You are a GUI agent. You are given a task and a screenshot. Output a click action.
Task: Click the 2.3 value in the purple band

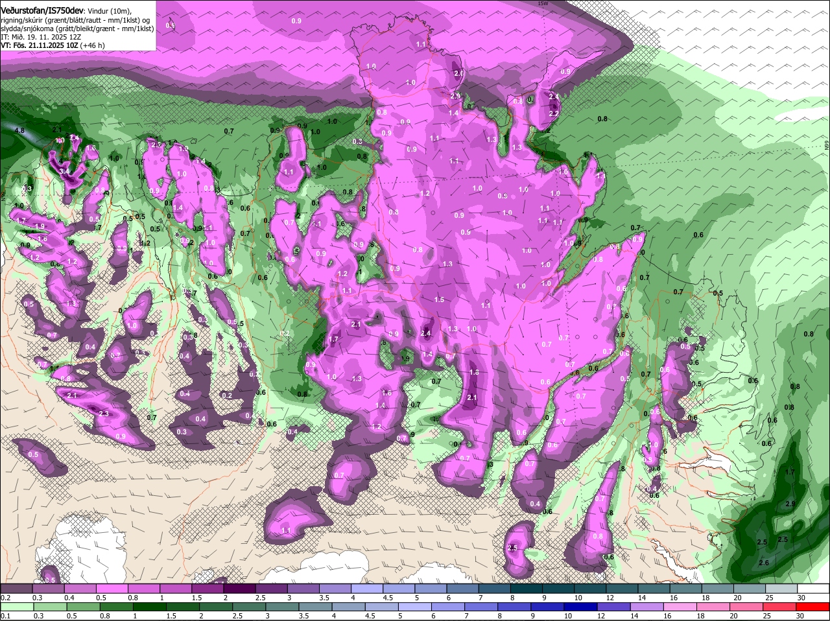[104, 413]
